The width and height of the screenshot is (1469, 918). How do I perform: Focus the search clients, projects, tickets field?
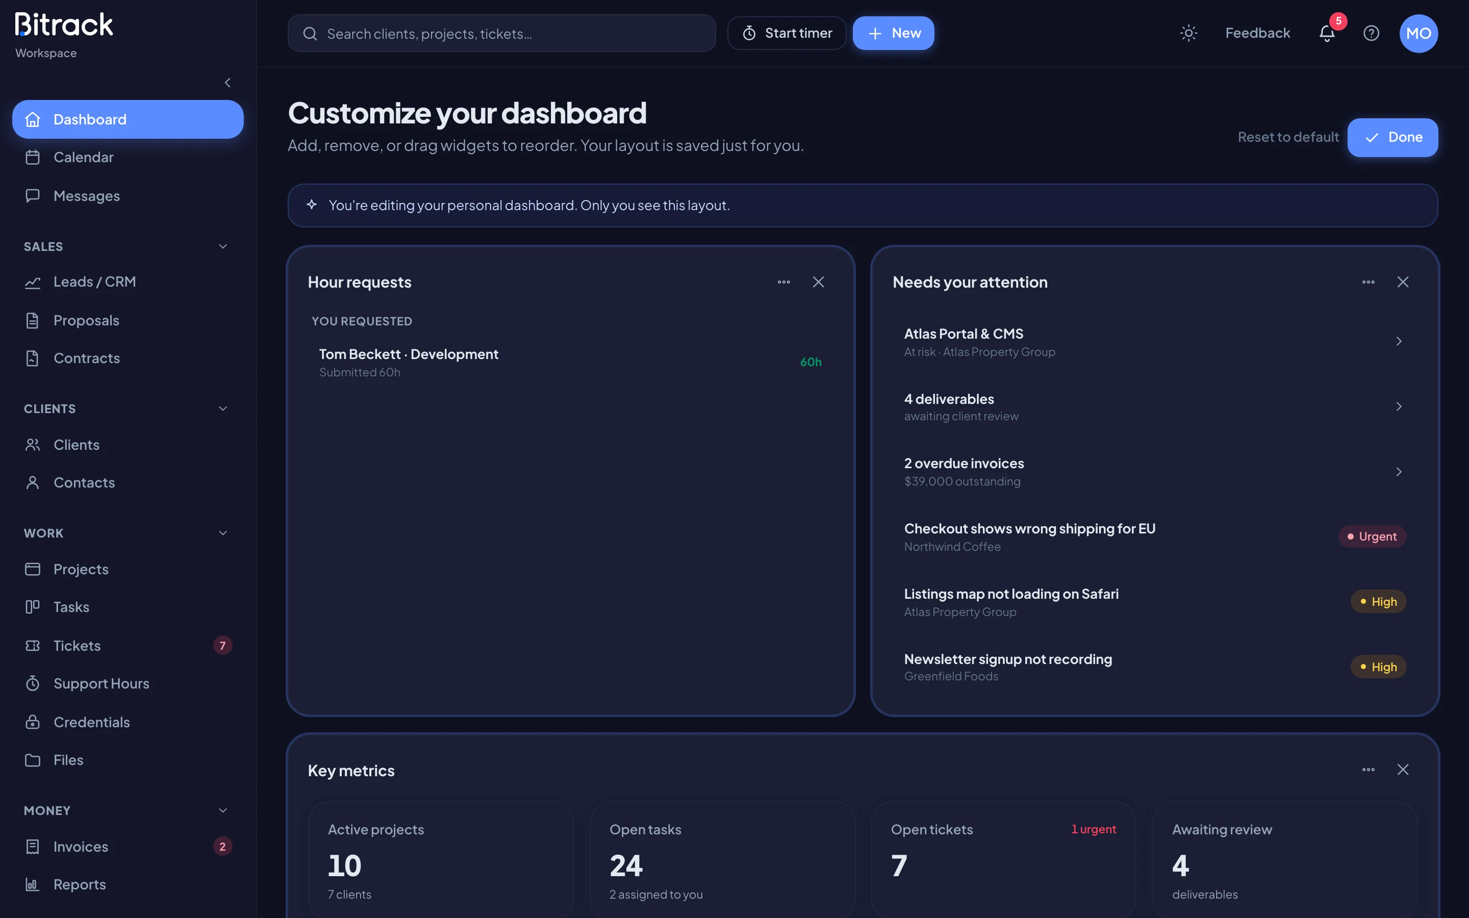[501, 33]
